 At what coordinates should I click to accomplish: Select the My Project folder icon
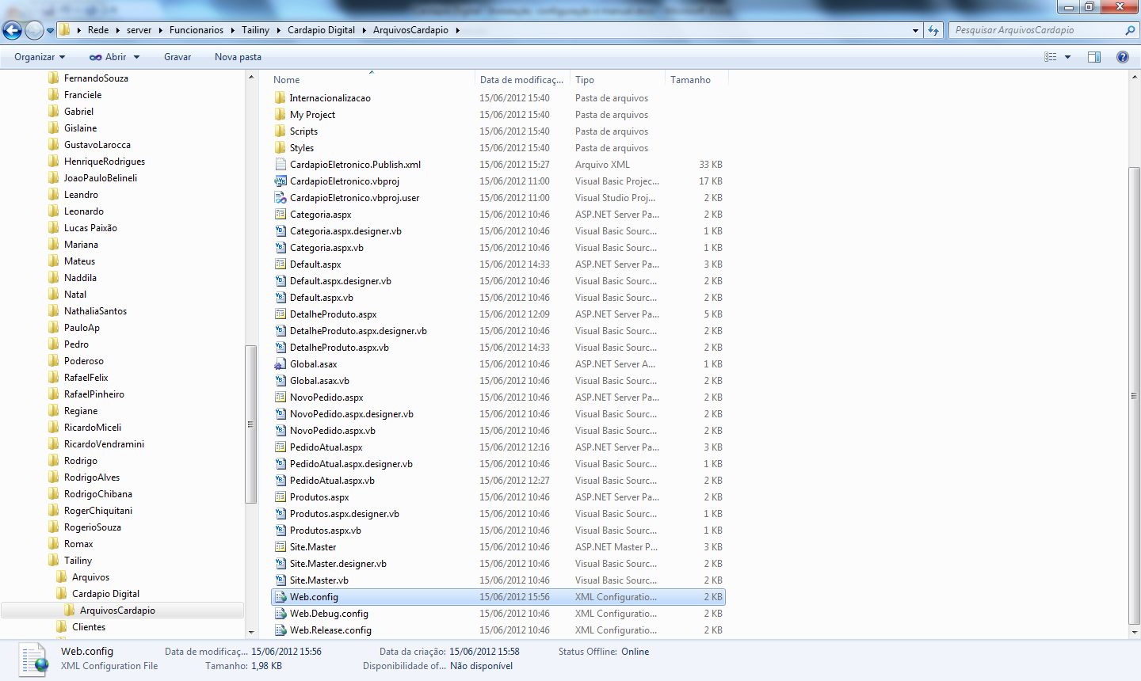tap(280, 115)
